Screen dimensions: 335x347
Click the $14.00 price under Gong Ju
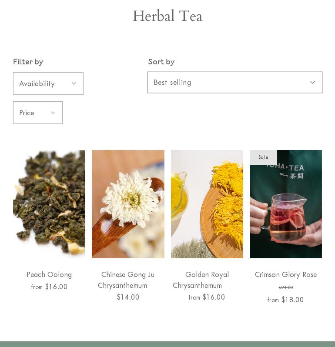coord(128,297)
